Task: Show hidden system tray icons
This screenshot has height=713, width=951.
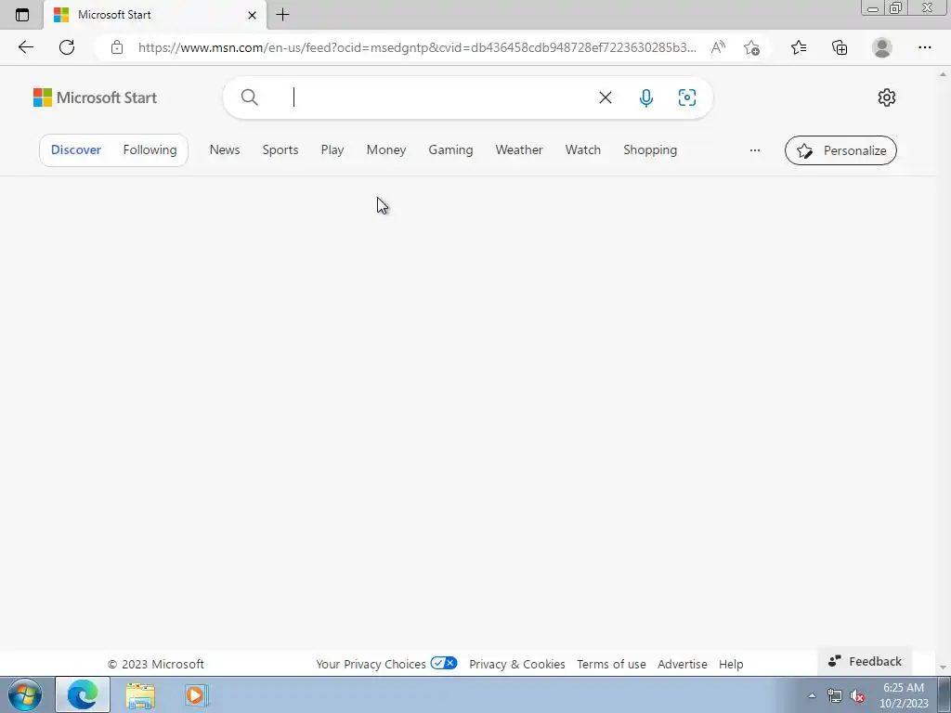Action: point(812,695)
